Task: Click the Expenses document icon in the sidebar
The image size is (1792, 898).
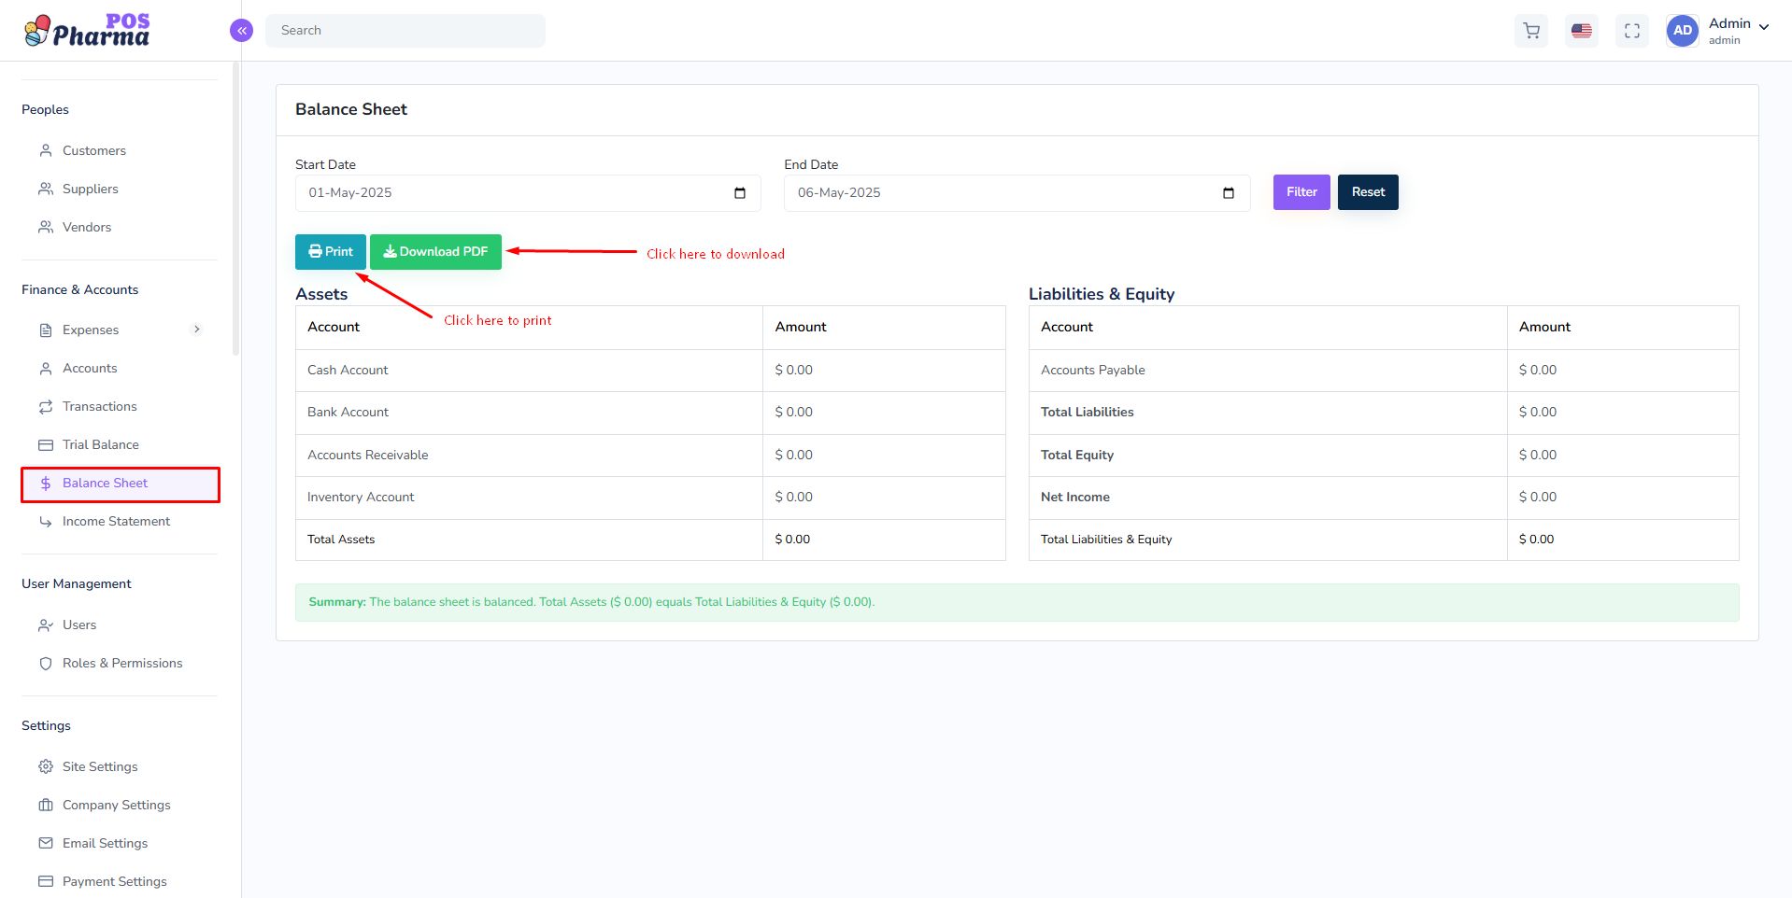Action: tap(46, 330)
